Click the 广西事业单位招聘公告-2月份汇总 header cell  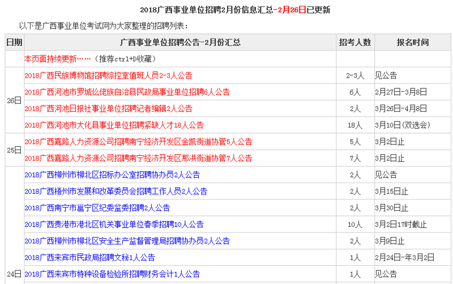180,43
